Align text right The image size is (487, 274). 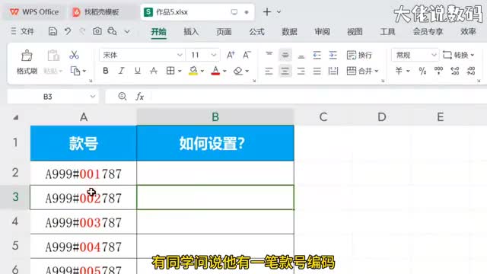301,71
